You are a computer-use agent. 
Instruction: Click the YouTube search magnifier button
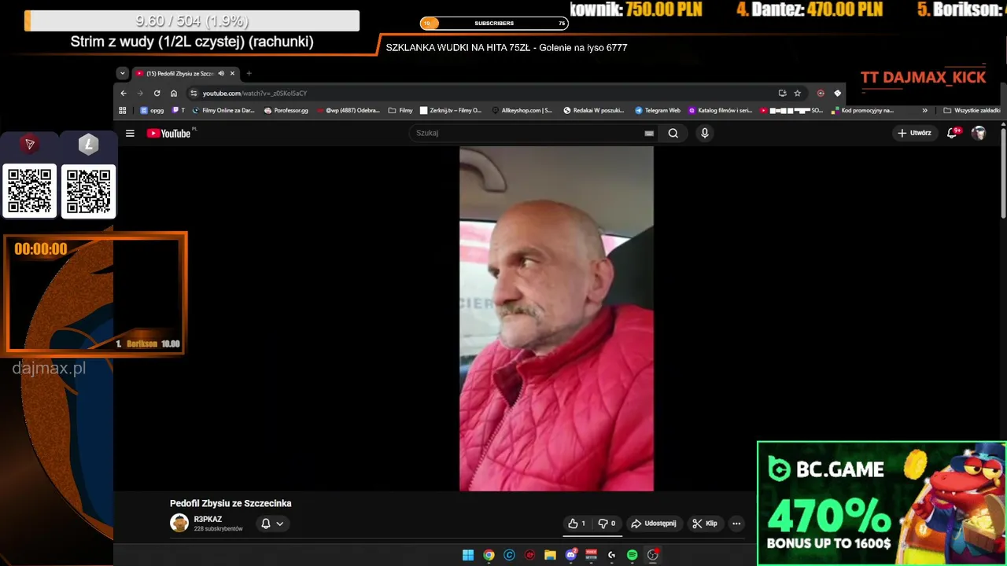click(673, 133)
